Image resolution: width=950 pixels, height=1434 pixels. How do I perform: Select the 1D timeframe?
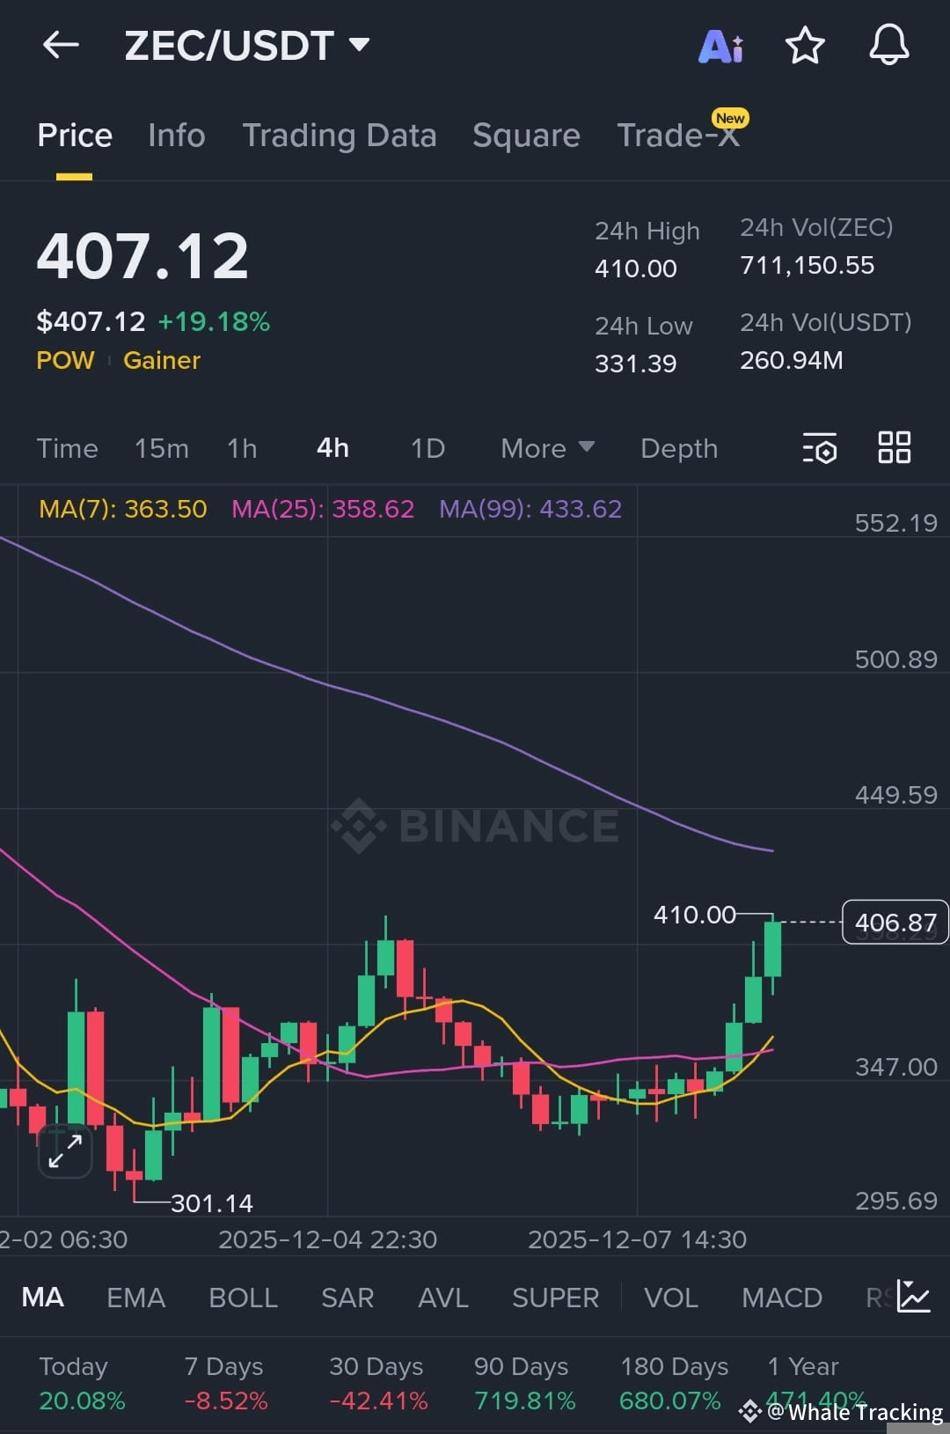coord(427,448)
